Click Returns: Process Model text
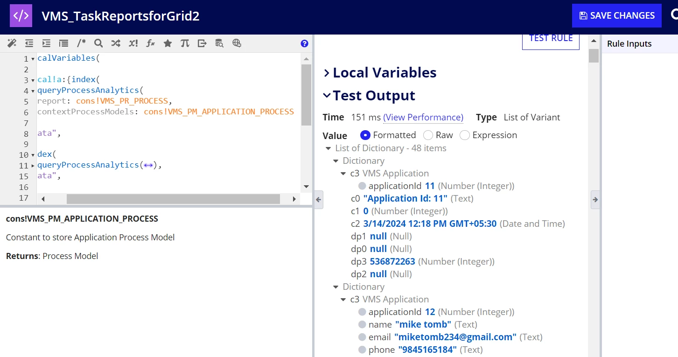This screenshot has width=678, height=357. [52, 256]
